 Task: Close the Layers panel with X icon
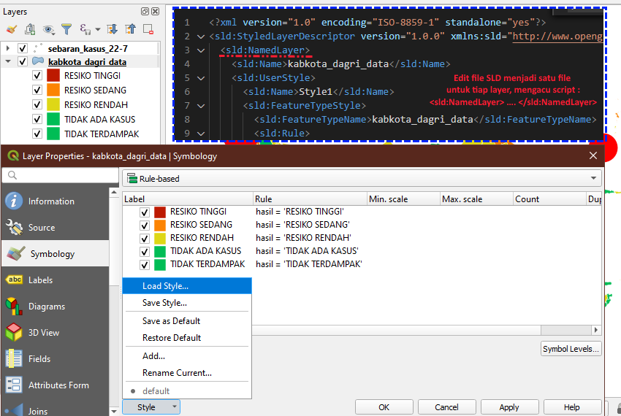point(156,12)
